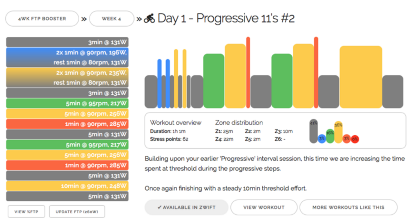Click the gray 41% zone distribution bar

tap(313, 131)
